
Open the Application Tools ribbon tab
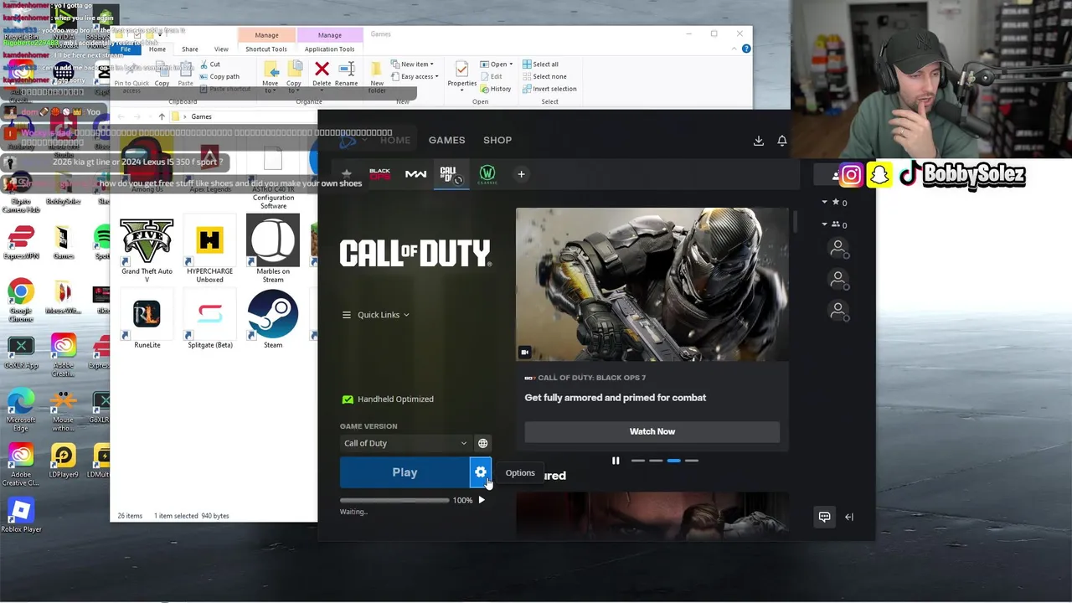click(329, 49)
